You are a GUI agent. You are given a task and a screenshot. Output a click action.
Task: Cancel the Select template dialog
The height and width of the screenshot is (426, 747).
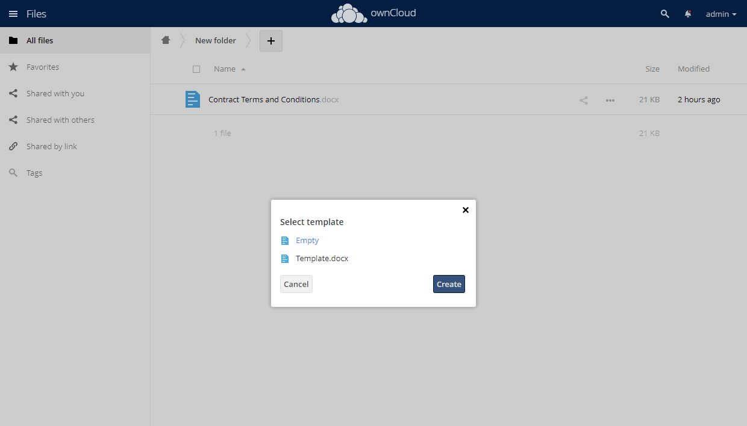296,284
